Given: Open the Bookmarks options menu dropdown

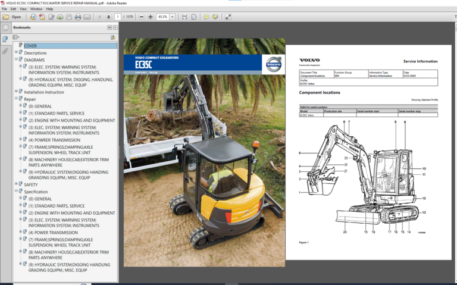Looking at the screenshot, I should click(17, 37).
